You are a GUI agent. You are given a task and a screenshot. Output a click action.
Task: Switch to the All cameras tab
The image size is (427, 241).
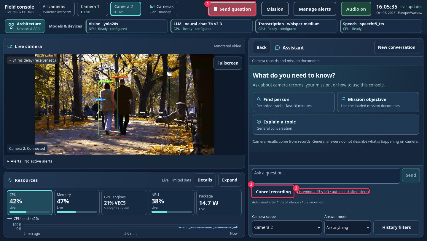57,9
